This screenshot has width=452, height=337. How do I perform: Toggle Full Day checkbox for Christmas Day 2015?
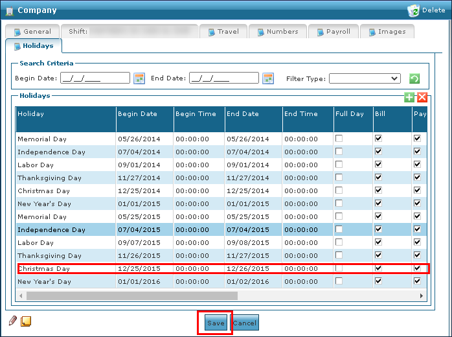coord(339,268)
